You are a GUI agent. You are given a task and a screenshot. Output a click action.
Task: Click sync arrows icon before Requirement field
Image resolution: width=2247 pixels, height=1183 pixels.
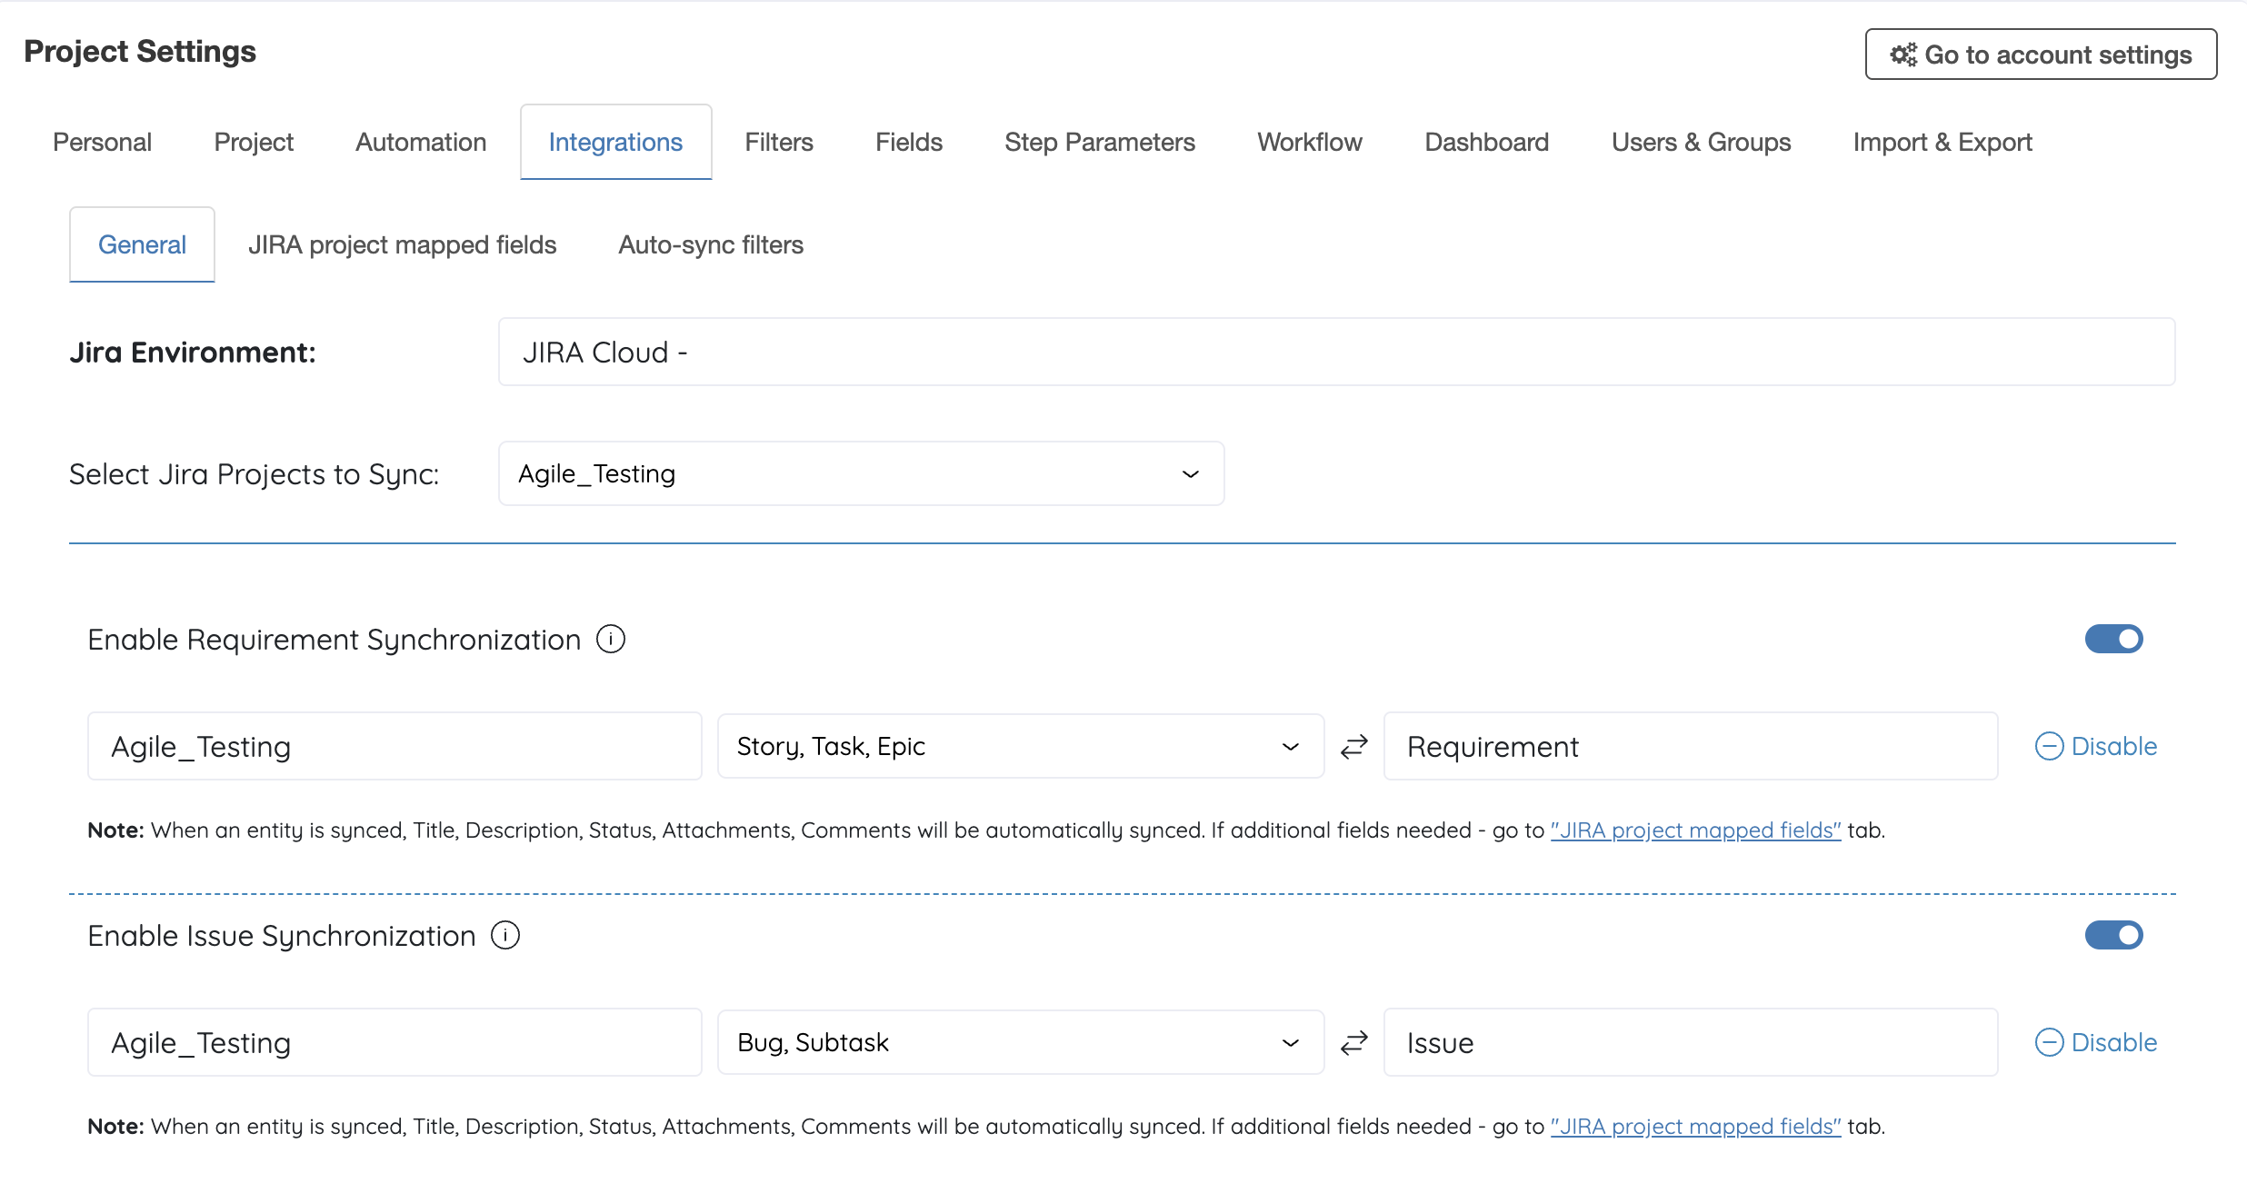pyautogui.click(x=1354, y=747)
